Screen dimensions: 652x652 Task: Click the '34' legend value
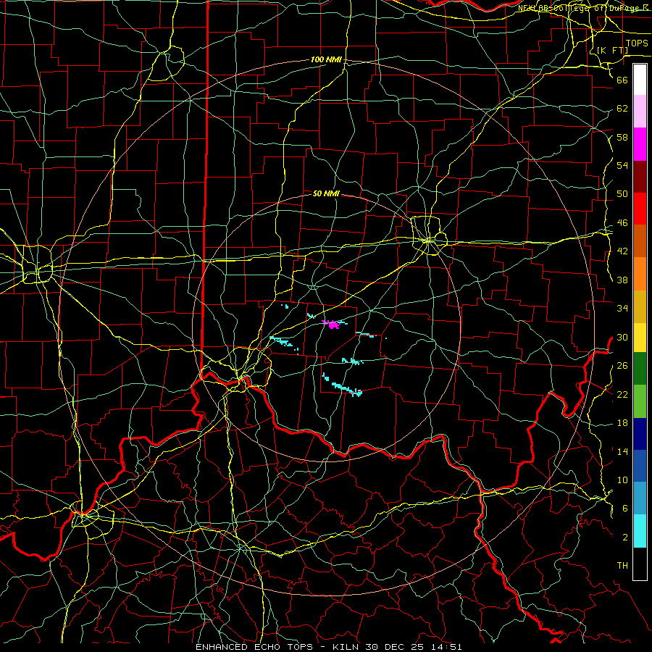(x=622, y=308)
